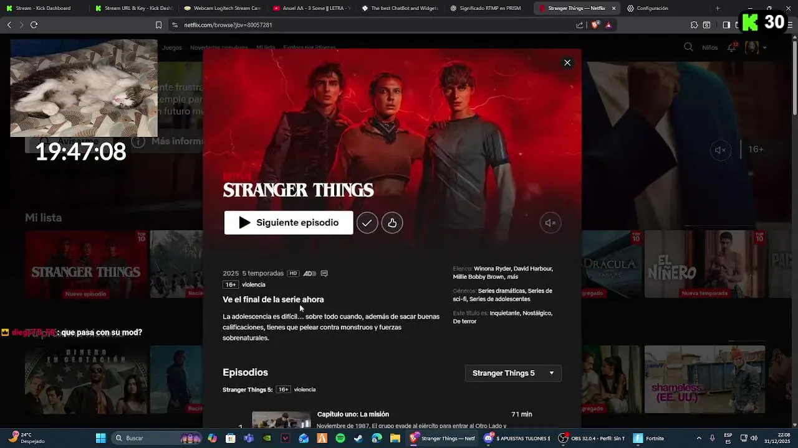Open Millie Bobby Brown cast link
Viewport: 798px width, 448px height.
coord(478,277)
